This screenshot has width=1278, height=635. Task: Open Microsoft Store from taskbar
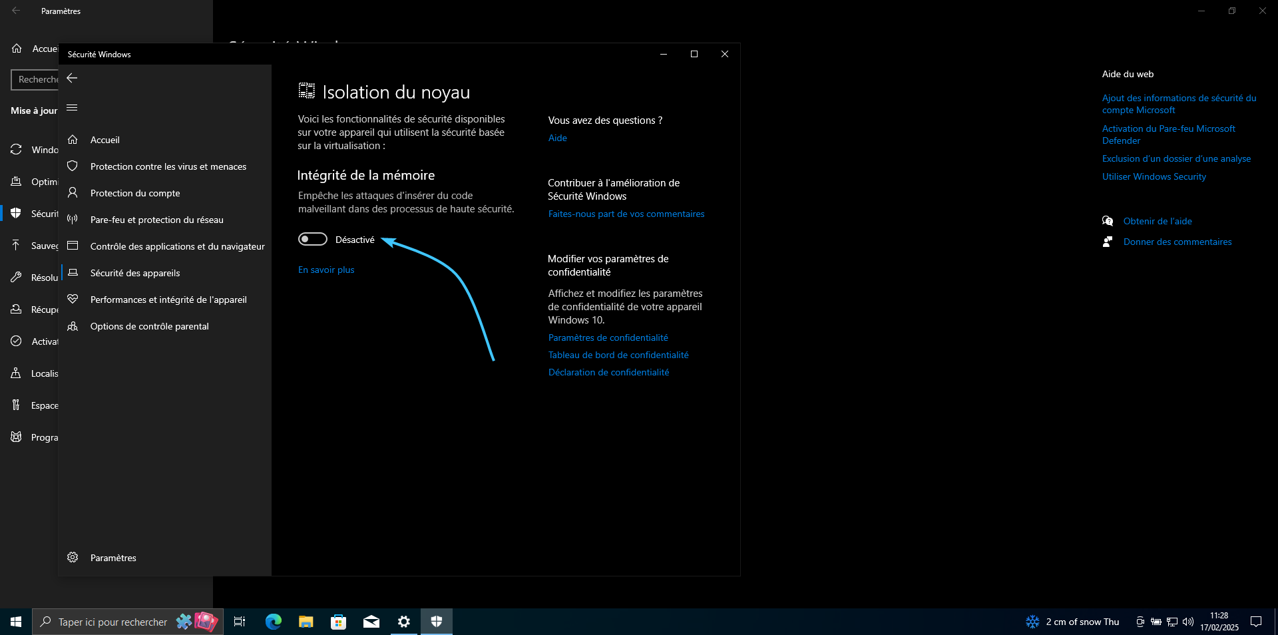(339, 622)
